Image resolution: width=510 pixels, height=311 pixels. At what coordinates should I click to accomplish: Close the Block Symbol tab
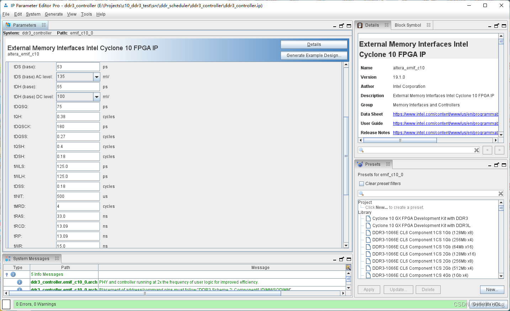click(x=429, y=25)
